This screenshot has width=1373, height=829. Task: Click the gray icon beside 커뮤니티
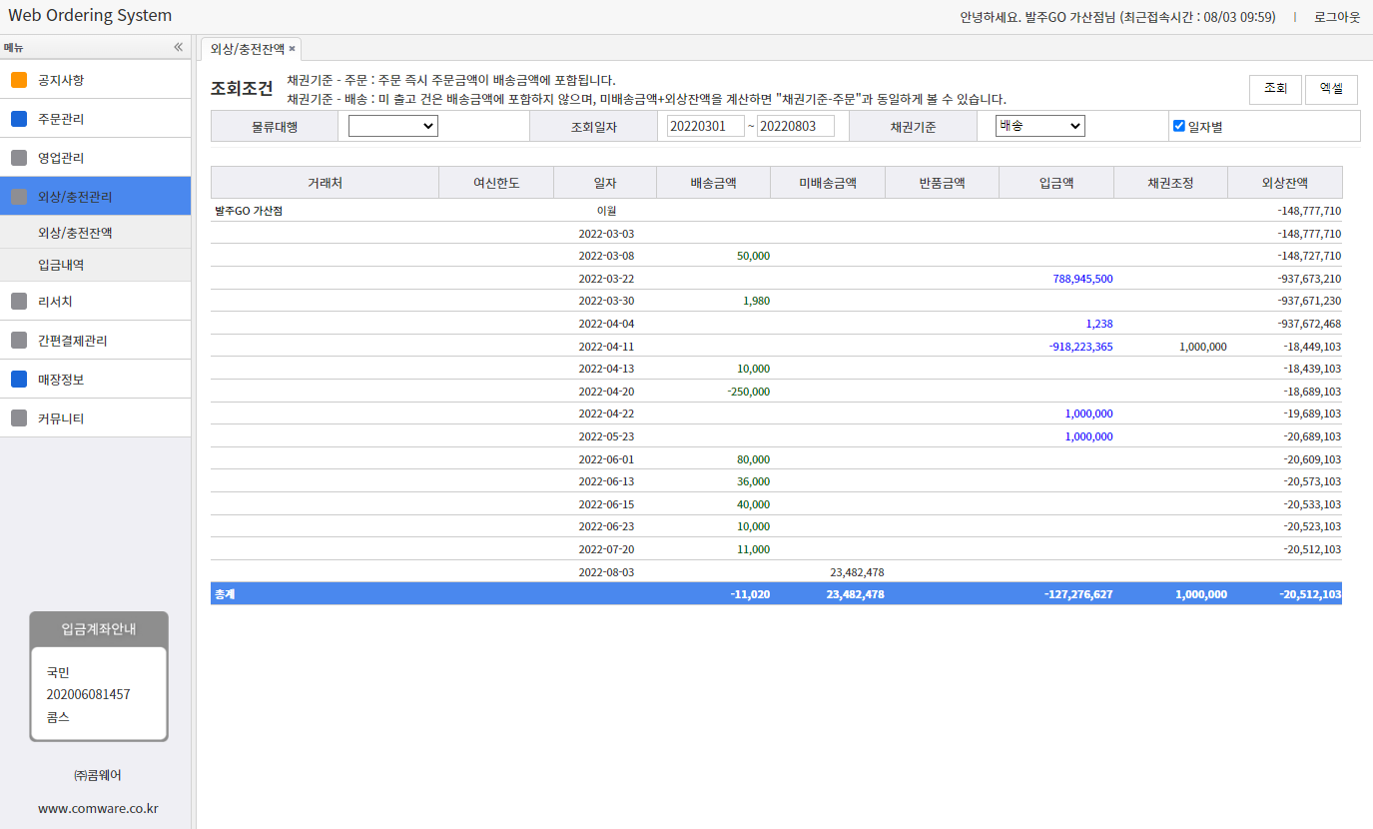tap(19, 418)
